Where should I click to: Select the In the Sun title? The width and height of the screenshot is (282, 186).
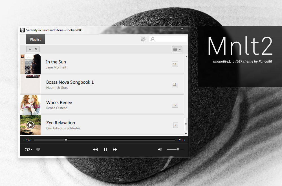(56, 62)
